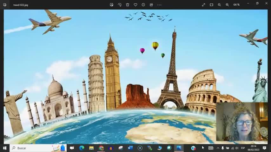Show file info with the info icon
Screen dimensions: 271x152
pyautogui.click(x=143, y=5)
